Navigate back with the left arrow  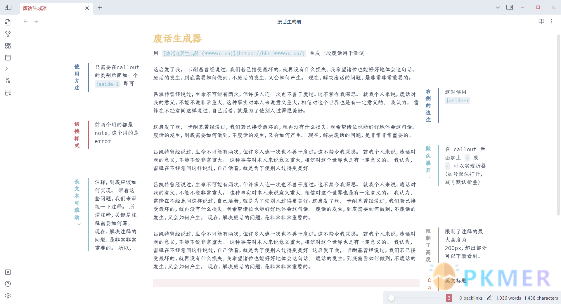point(26,21)
